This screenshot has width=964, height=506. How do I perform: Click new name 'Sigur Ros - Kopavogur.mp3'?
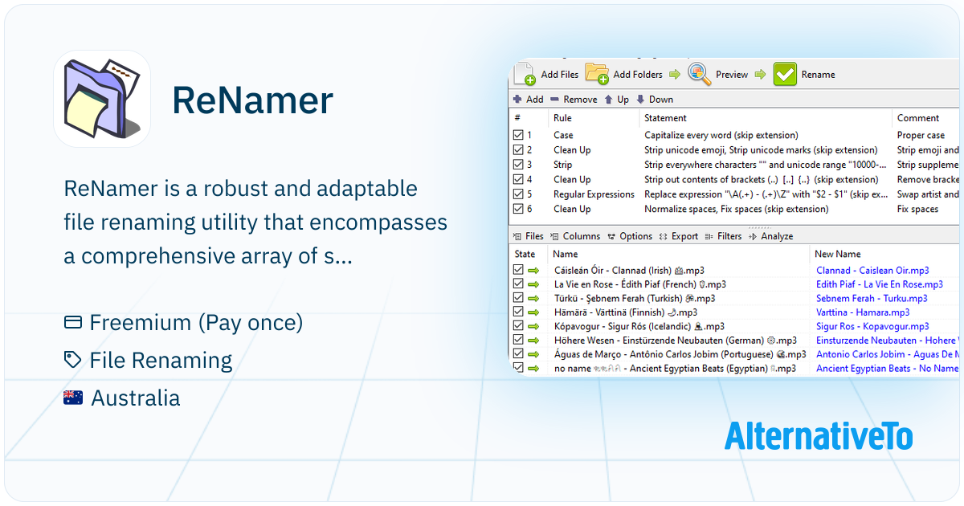(x=872, y=326)
